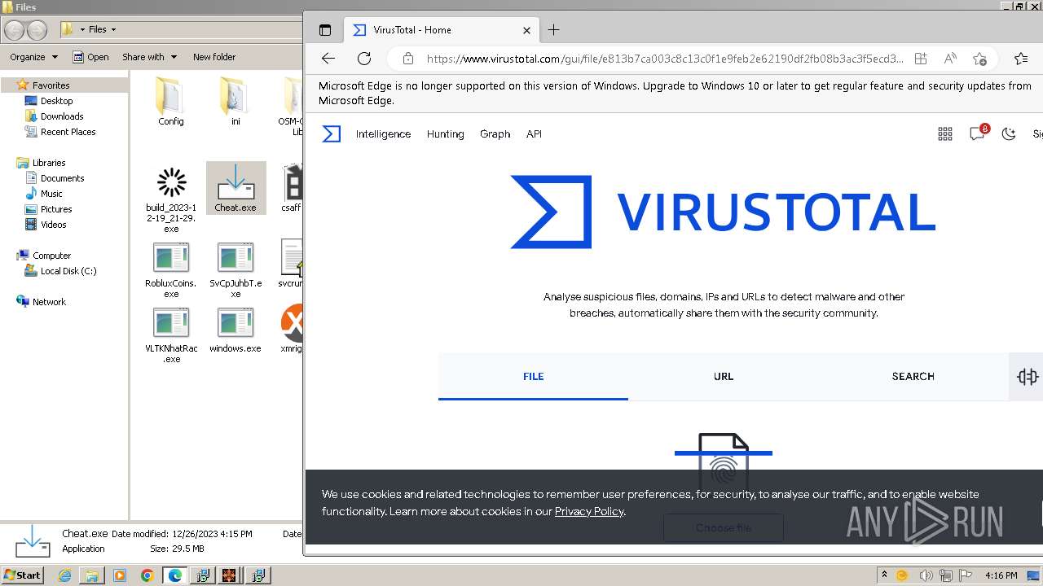Toggle VirusTotal dark mode moon icon
The width and height of the screenshot is (1043, 586).
click(1009, 134)
